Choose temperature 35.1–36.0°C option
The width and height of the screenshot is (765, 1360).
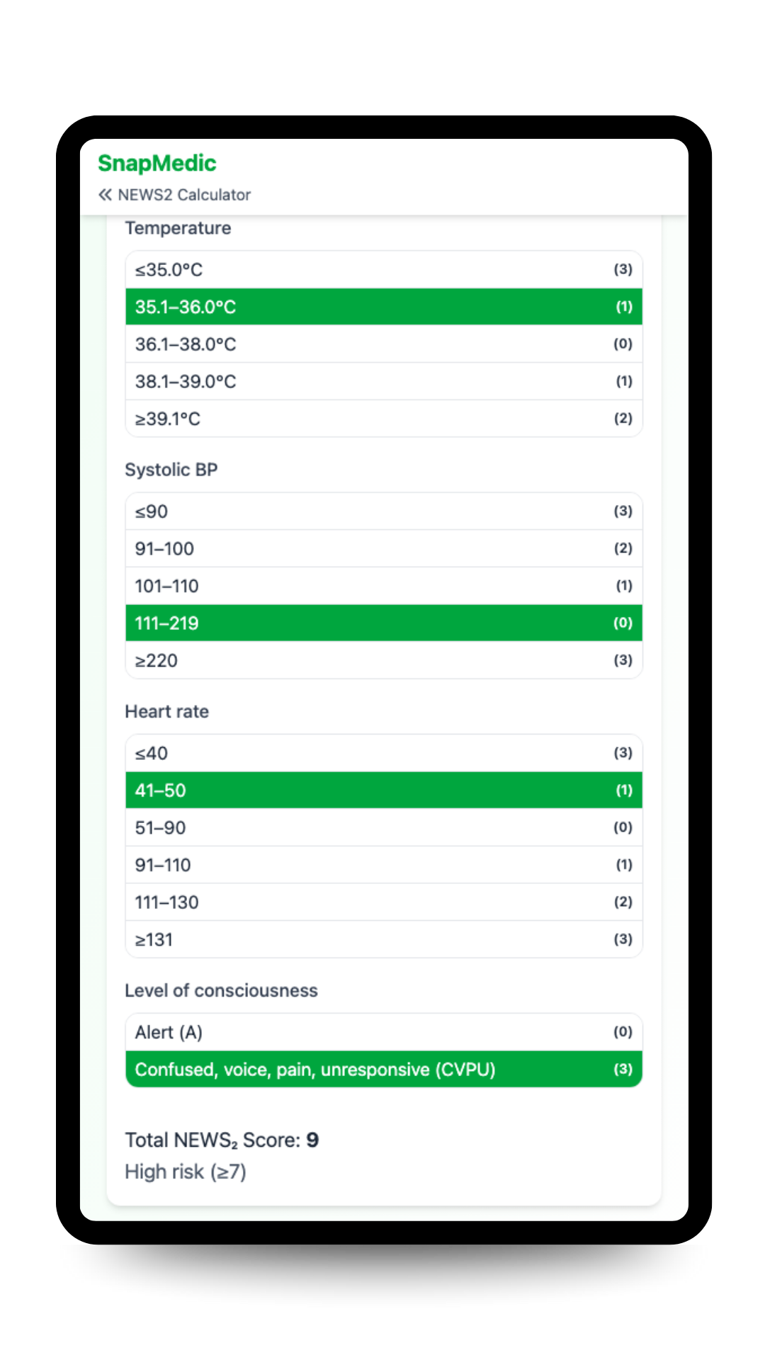tap(383, 307)
